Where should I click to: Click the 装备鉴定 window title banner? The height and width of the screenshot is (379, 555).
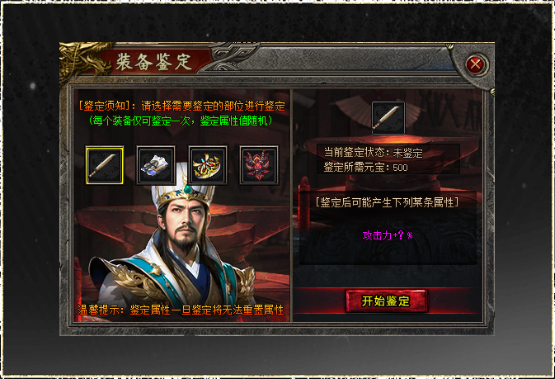153,62
